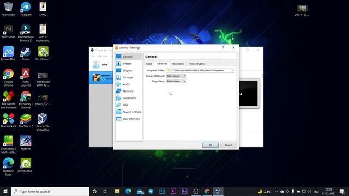Open the Steam desktop shortcut
This screenshot has height=196, width=349.
26,53
